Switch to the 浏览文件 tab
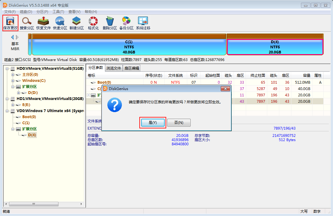 [114, 68]
